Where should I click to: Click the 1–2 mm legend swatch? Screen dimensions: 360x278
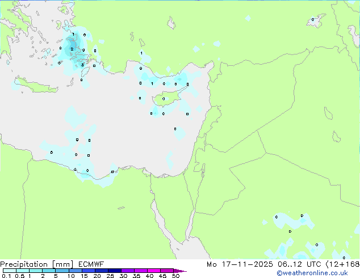[36, 271]
